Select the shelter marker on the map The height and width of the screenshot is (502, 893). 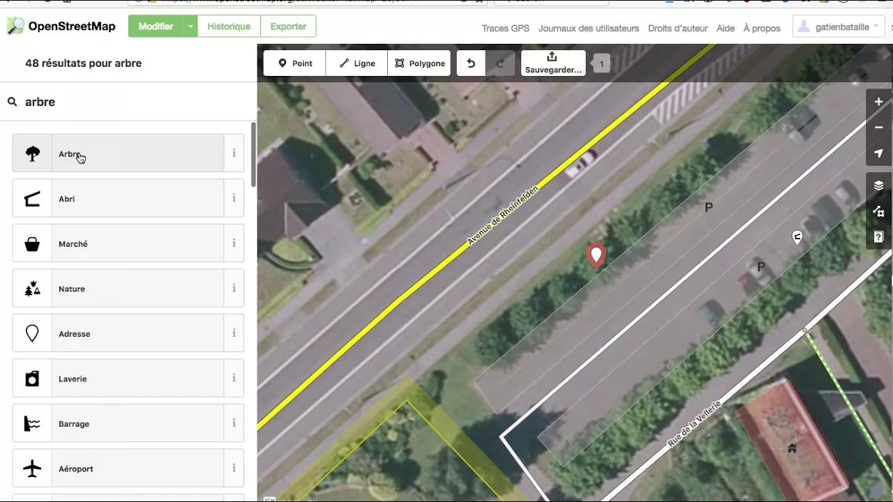click(x=797, y=238)
